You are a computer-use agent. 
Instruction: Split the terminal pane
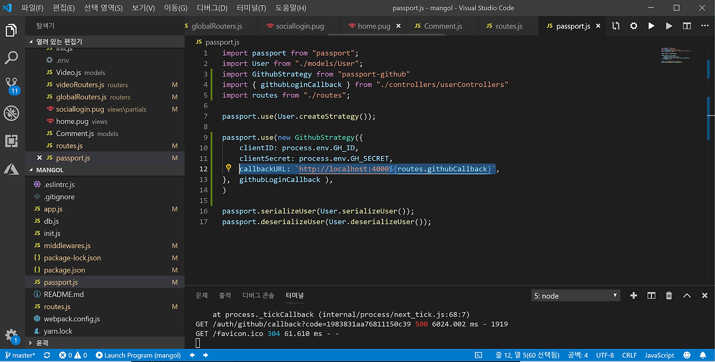point(651,296)
